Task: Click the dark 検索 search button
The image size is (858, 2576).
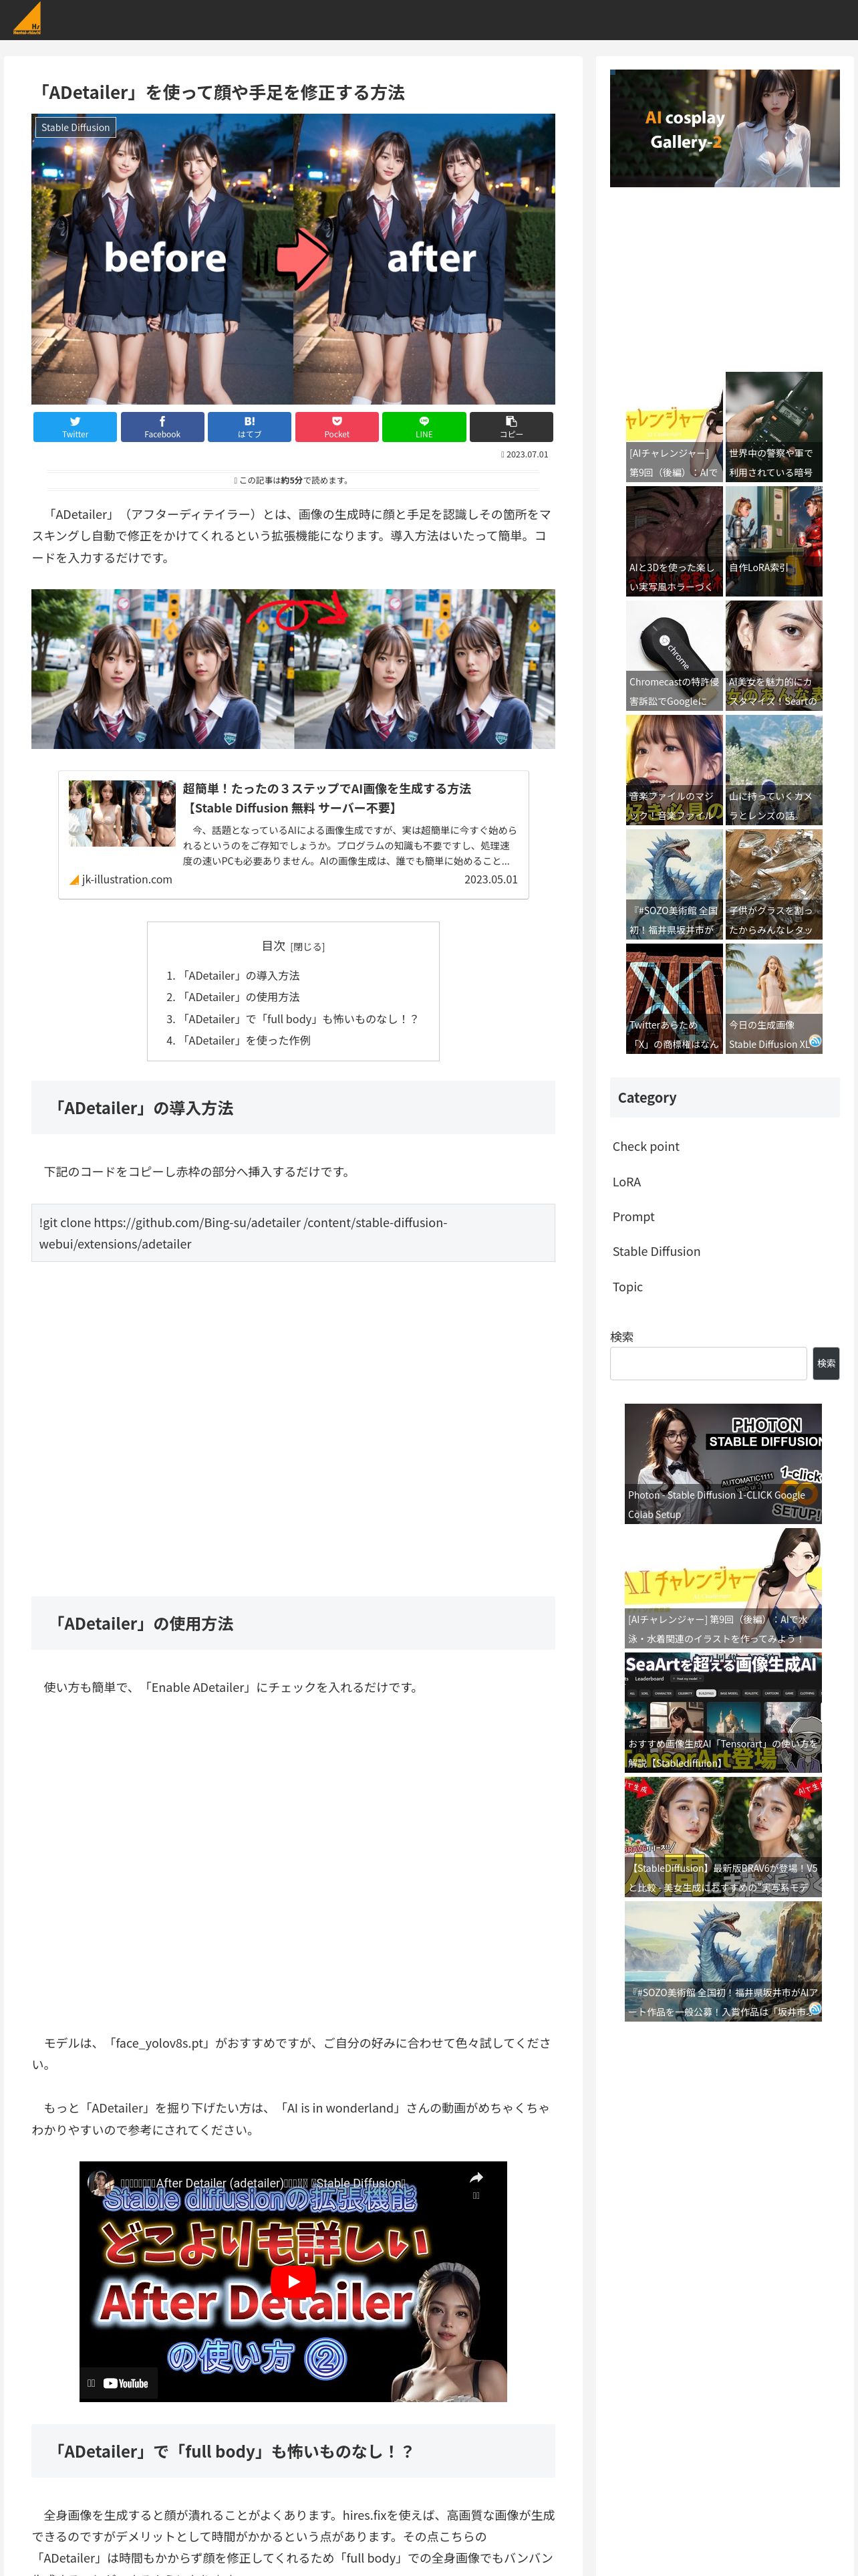Action: click(826, 1363)
